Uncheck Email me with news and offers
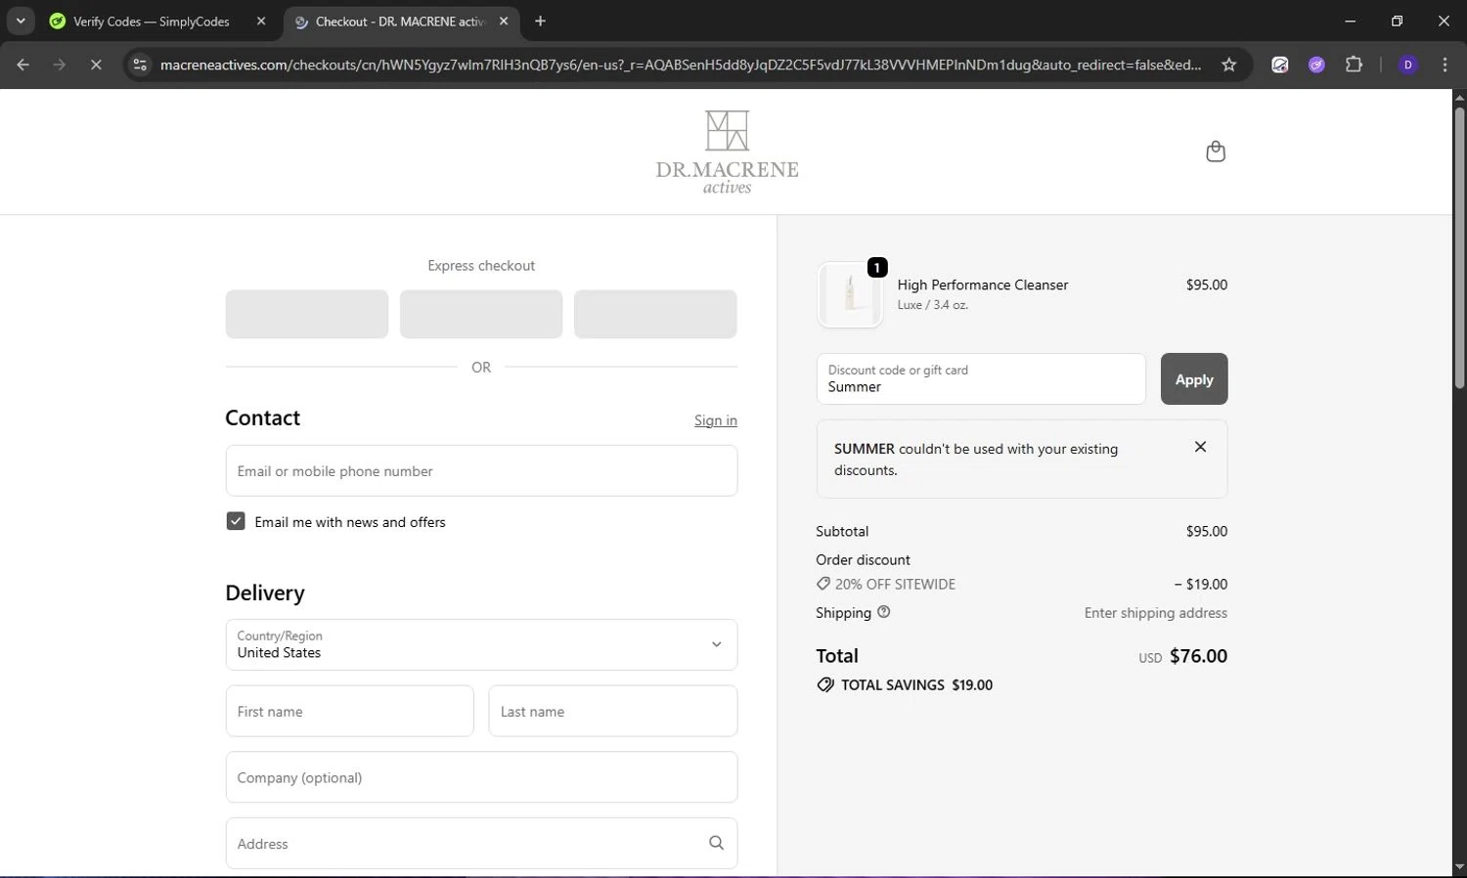 click(x=236, y=521)
